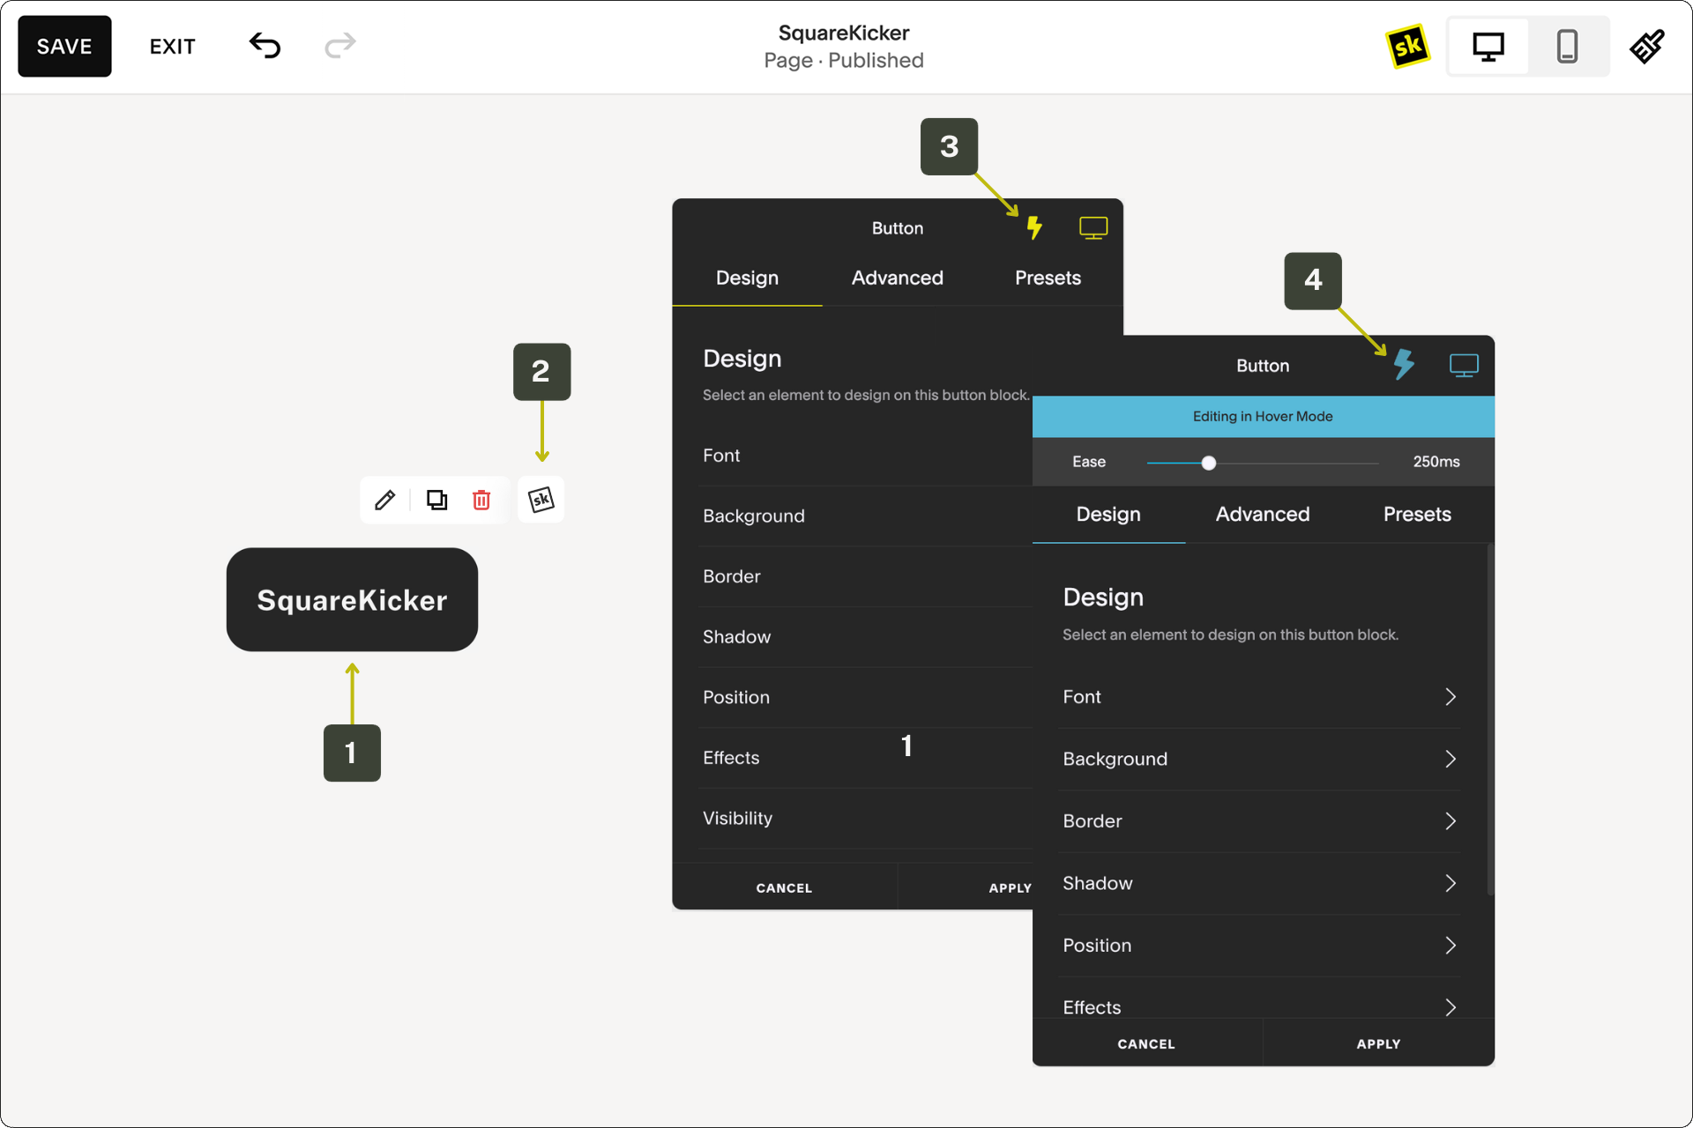Toggle blue lightning hover mode off
The width and height of the screenshot is (1693, 1128).
(x=1404, y=364)
